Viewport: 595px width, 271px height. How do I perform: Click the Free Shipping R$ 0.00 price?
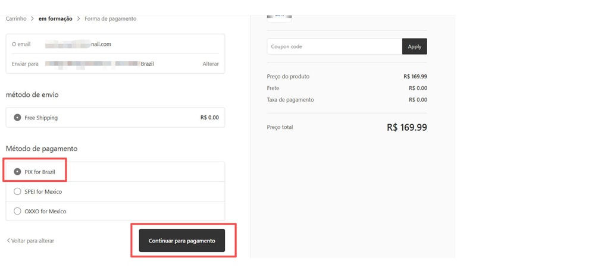tap(209, 118)
